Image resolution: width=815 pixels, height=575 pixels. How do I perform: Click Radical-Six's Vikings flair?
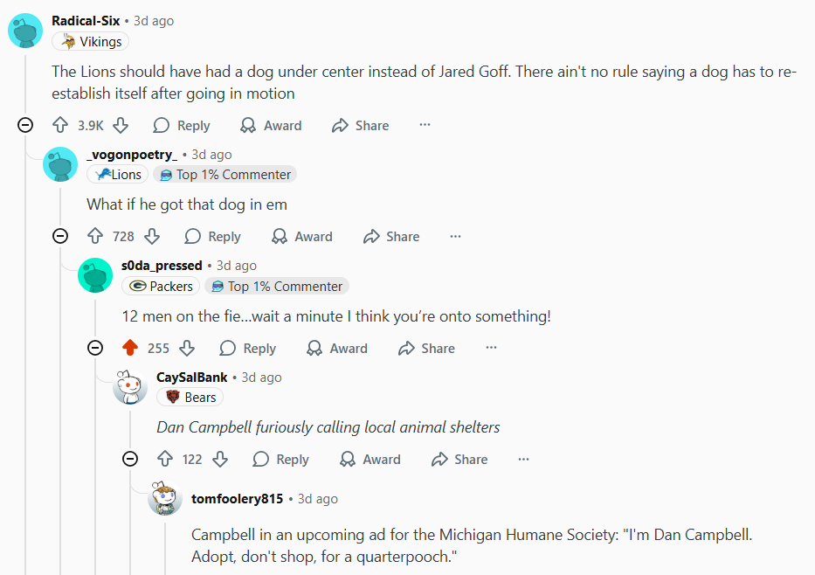tap(91, 41)
